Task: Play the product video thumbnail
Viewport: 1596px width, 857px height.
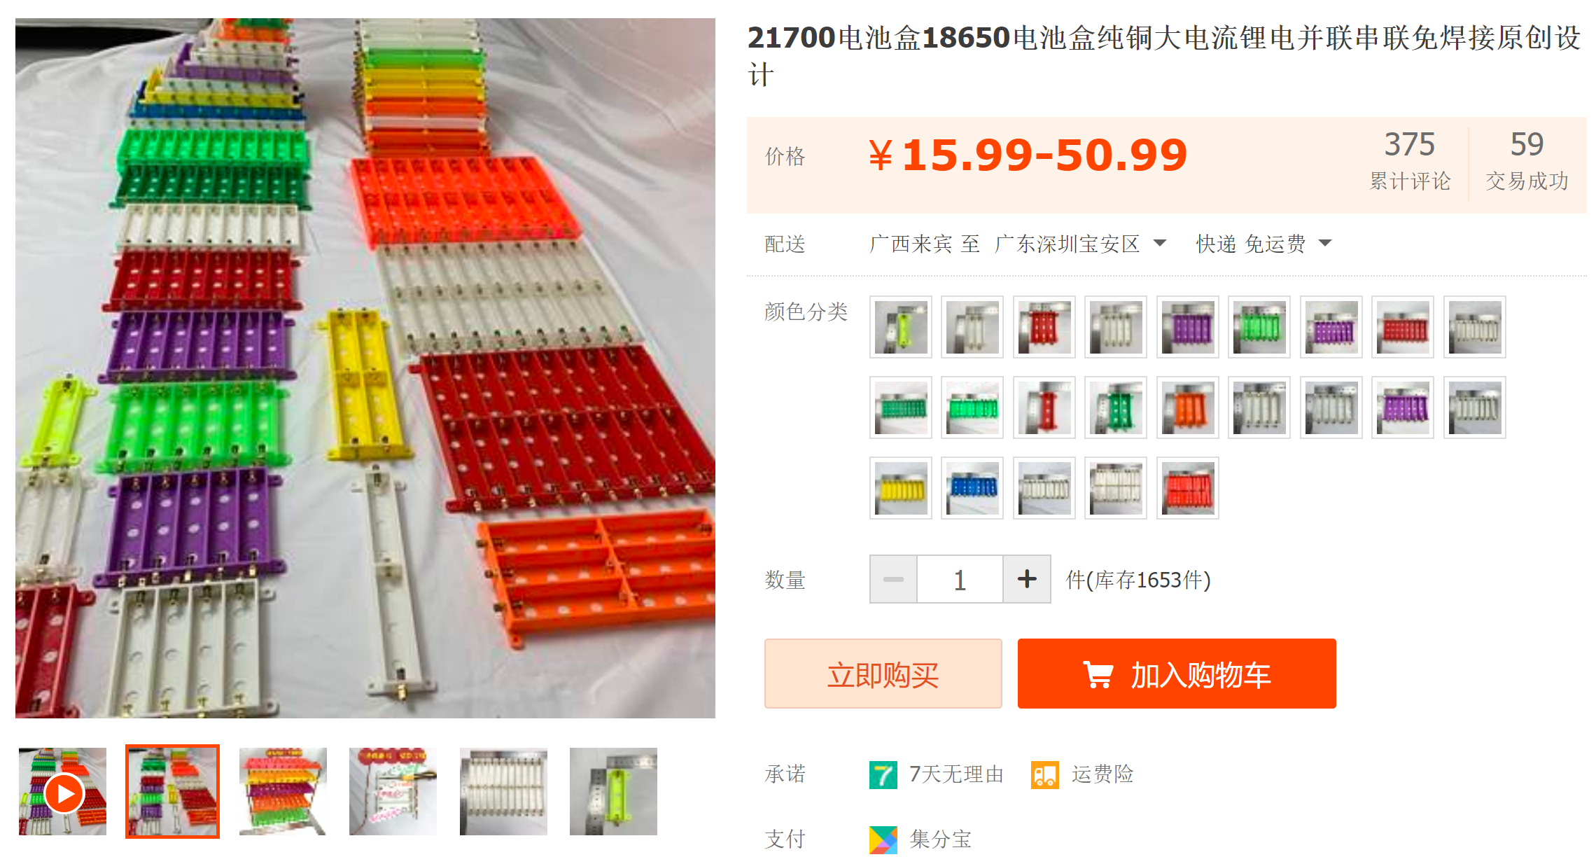Action: coord(64,793)
